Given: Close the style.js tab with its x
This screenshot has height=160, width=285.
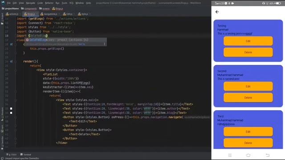Looking at the screenshot, I should point(90,14).
